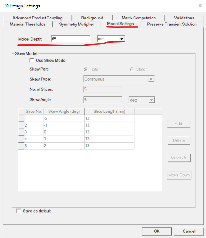The image size is (206, 238).
Task: Confirm settings with the OK button
Action: click(x=157, y=231)
